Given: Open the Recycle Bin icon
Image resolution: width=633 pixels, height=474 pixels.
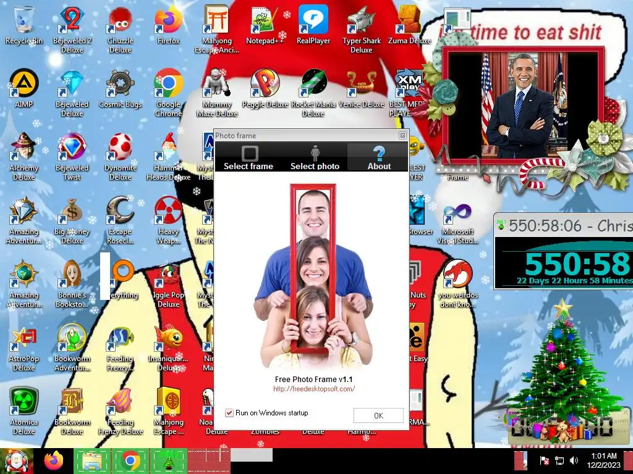Looking at the screenshot, I should click(x=24, y=25).
